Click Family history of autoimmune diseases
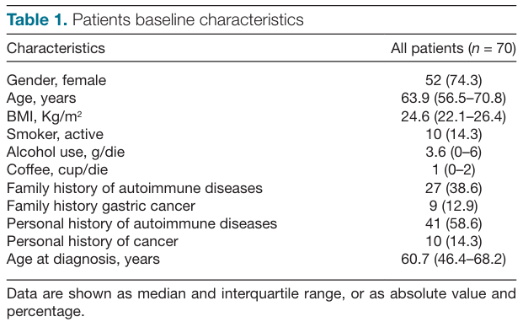Screen dimensions: 523x322 135,188
